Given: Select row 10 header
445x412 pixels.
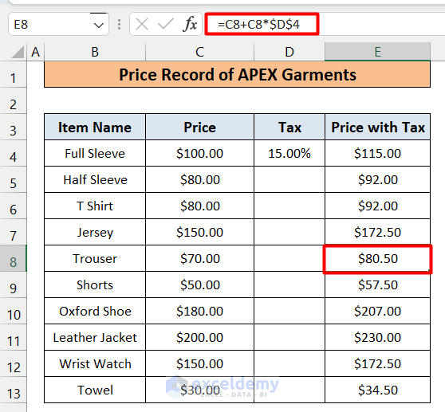Looking at the screenshot, I should coord(13,311).
